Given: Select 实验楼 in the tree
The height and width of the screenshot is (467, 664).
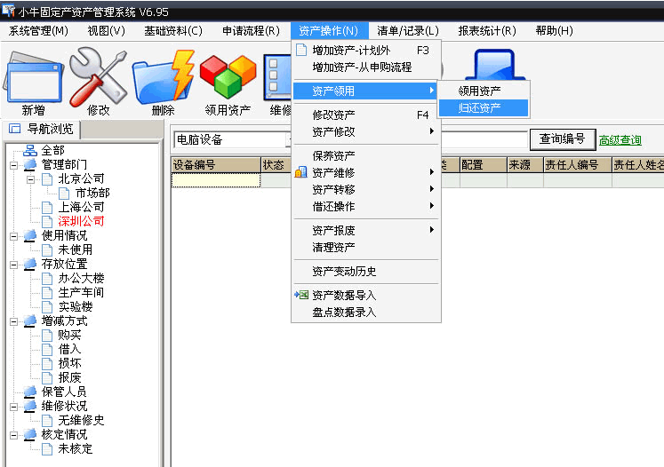Looking at the screenshot, I should 75,306.
